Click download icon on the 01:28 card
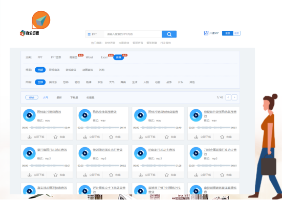 [141, 175]
